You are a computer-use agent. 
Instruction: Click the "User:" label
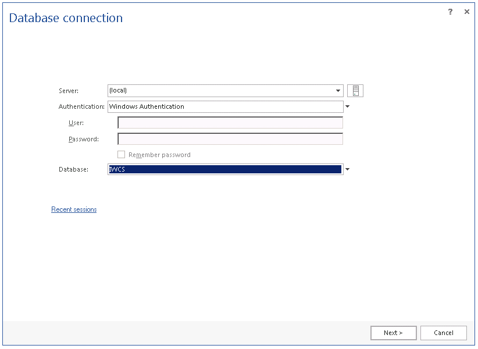click(x=76, y=123)
